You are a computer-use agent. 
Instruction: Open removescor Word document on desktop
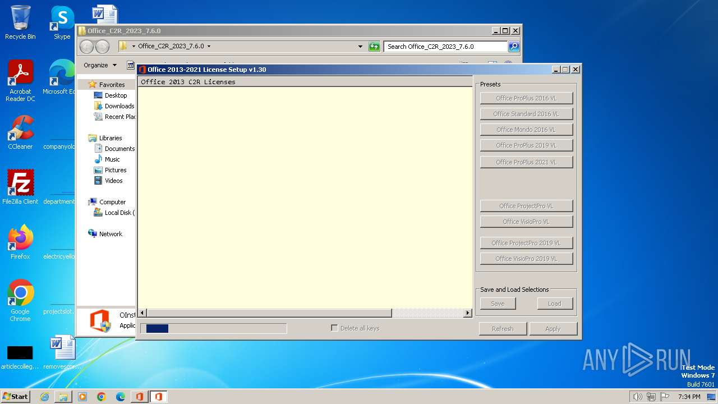pos(62,352)
